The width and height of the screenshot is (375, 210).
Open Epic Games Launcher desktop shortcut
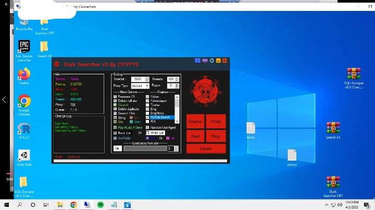tap(24, 51)
